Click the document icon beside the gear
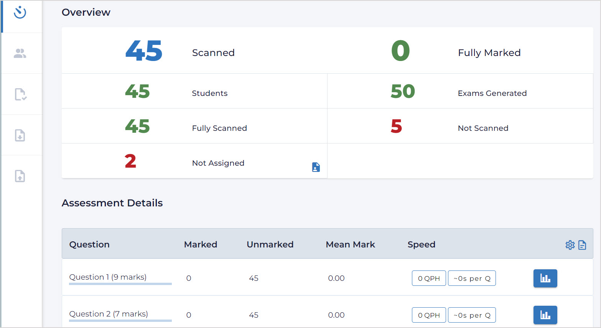Viewport: 601px width, 328px height. (582, 245)
